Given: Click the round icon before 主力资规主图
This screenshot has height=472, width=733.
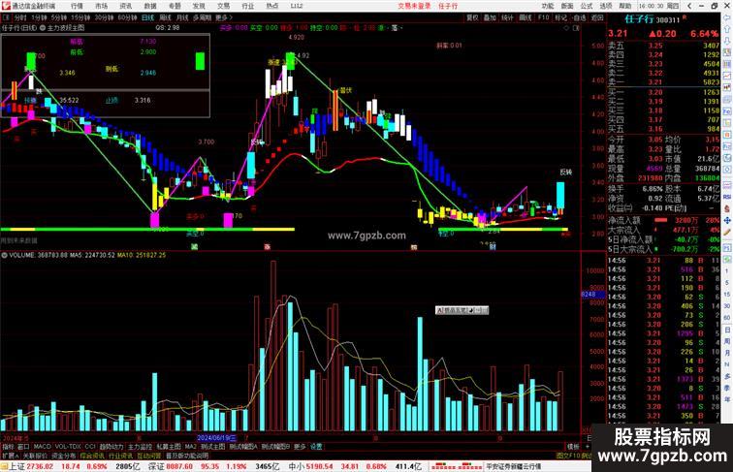Looking at the screenshot, I should click(x=43, y=28).
